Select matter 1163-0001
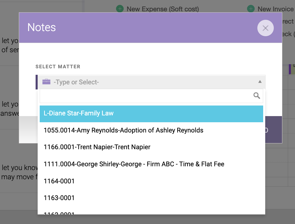The image size is (295, 224). coord(151,198)
